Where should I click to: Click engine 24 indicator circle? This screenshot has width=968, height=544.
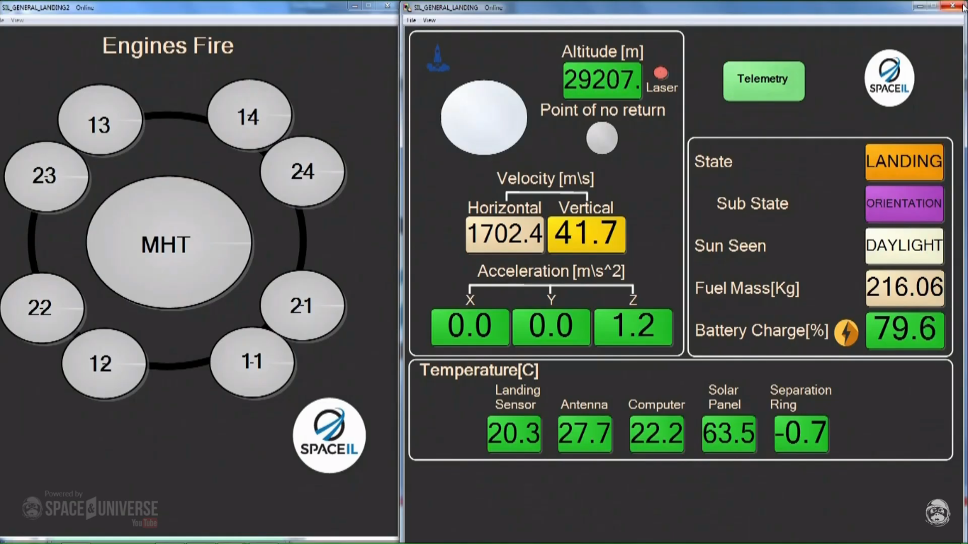(303, 171)
